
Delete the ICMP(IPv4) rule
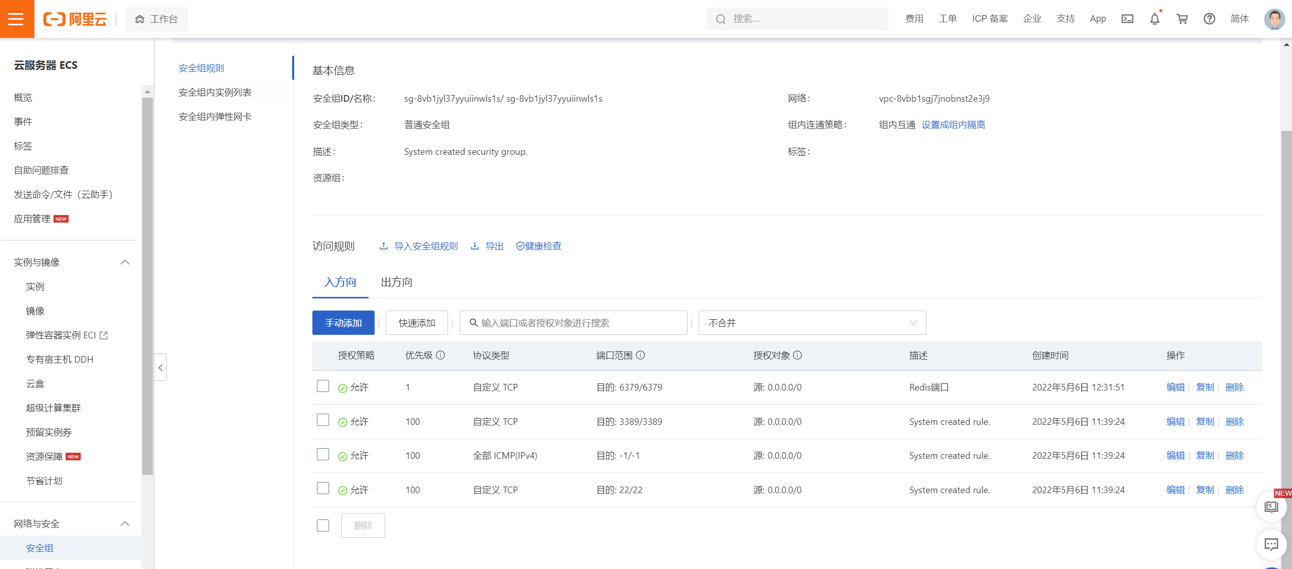[1234, 455]
